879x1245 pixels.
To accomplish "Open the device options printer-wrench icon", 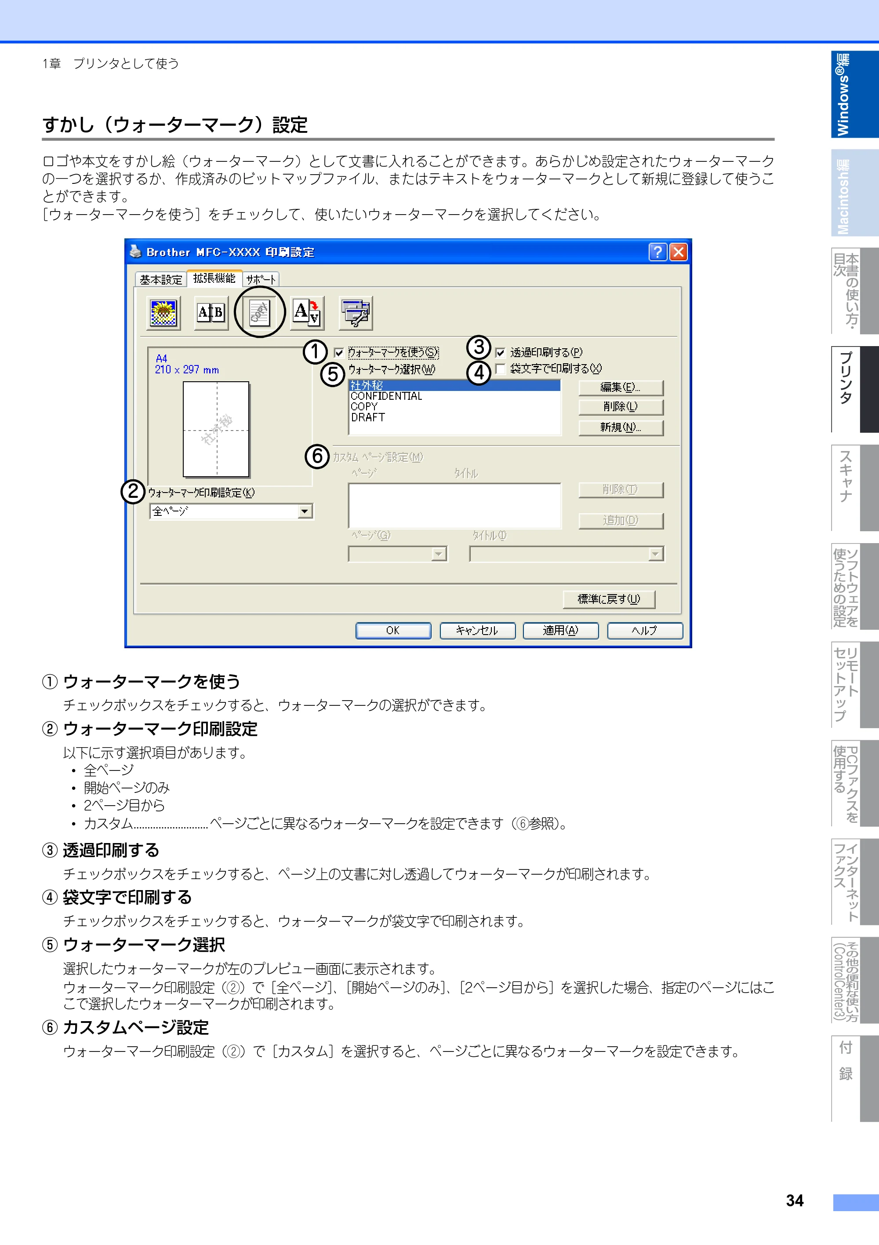I will coord(356,313).
